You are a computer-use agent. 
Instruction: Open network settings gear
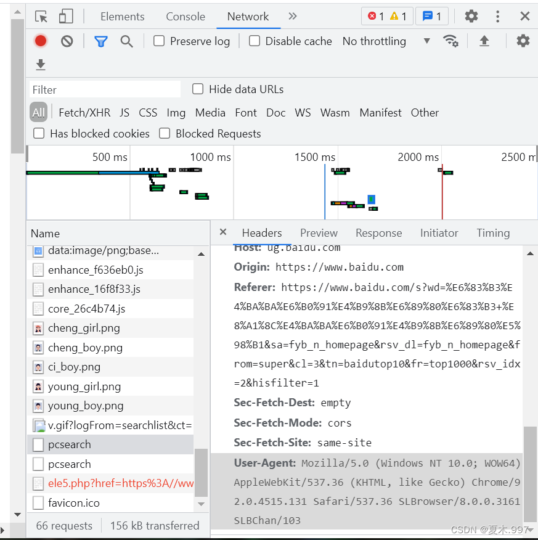(523, 41)
